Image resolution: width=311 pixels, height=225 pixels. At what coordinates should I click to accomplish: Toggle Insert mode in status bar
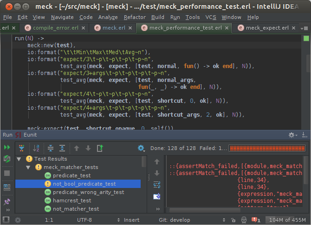pos(131,220)
